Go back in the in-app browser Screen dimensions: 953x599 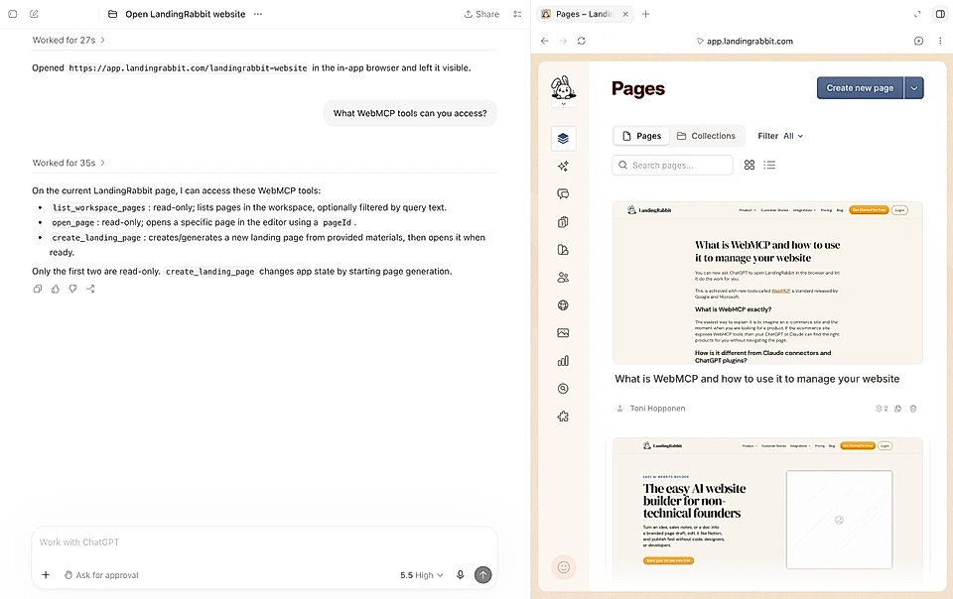(x=545, y=41)
